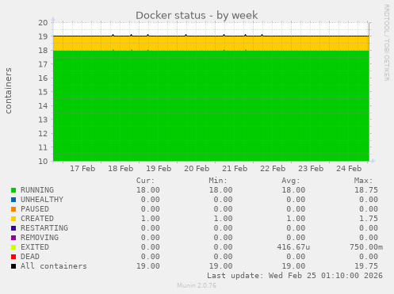Click the containers y-axis label
Screen dimensions: 394x294
coord(9,90)
